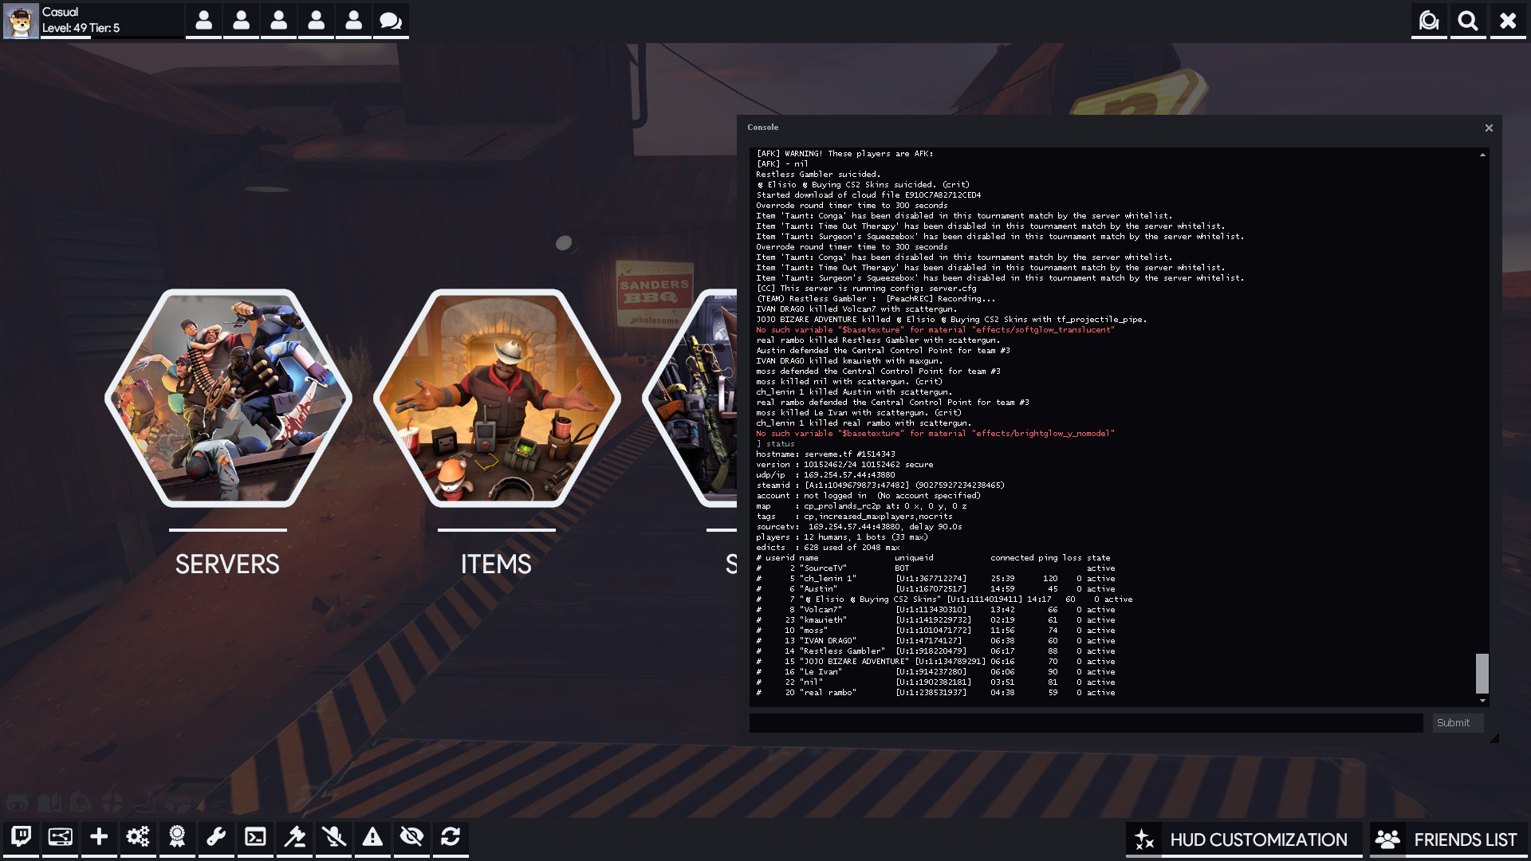This screenshot has width=1531, height=861.
Task: Open the party chat bubbles icon
Action: (x=391, y=21)
